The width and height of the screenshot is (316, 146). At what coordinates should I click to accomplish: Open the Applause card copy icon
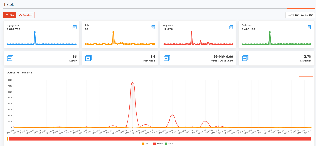point(231,27)
